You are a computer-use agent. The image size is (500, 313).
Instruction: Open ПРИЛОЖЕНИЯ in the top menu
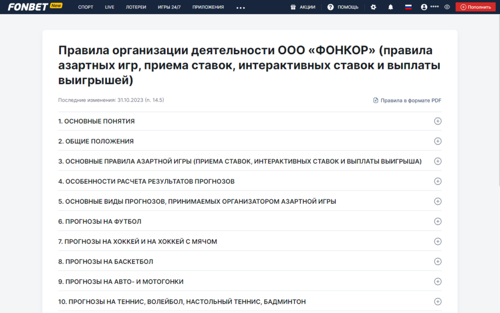point(208,7)
